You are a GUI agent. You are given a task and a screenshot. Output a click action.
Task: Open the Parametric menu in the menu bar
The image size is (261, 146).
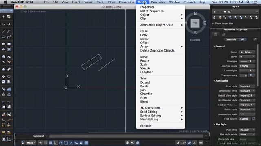point(158,2)
